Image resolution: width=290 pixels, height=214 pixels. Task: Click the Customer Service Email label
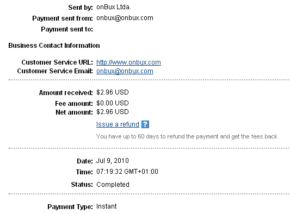pyautogui.click(x=55, y=71)
